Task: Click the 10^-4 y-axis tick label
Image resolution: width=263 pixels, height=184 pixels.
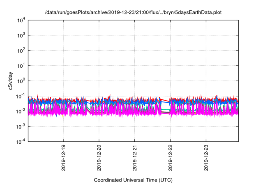Action: (x=21, y=142)
